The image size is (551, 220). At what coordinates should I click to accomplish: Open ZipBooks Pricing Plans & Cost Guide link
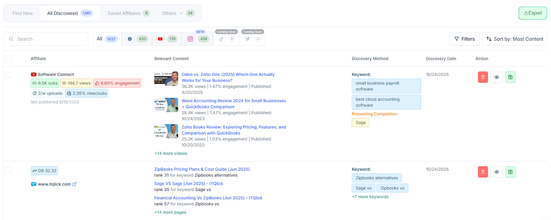[x=202, y=169]
